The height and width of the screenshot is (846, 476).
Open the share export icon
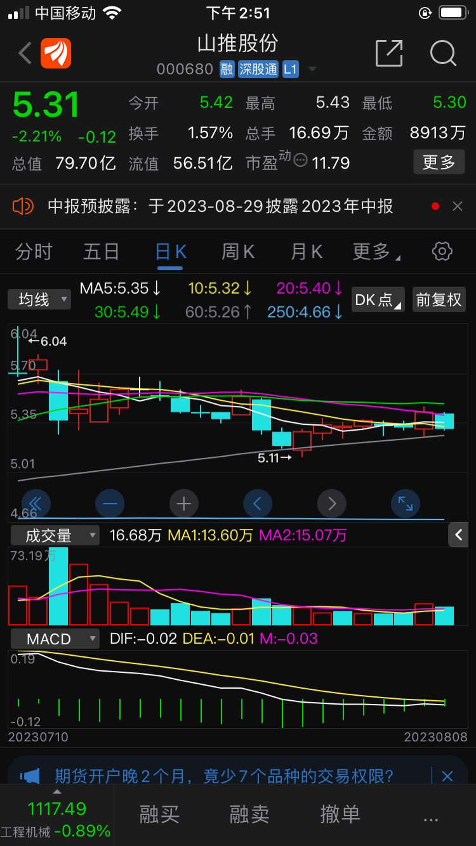(389, 53)
